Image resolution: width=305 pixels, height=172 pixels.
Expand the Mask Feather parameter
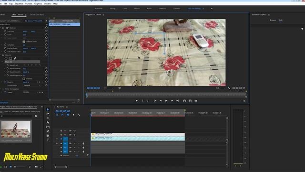[x=4, y=68]
